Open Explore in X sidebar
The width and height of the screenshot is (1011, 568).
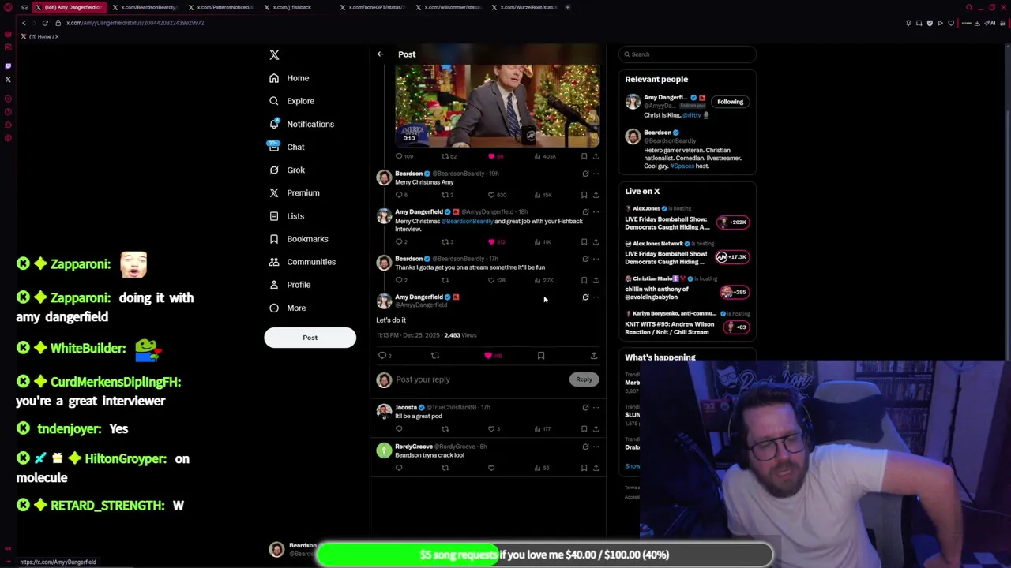click(x=291, y=101)
